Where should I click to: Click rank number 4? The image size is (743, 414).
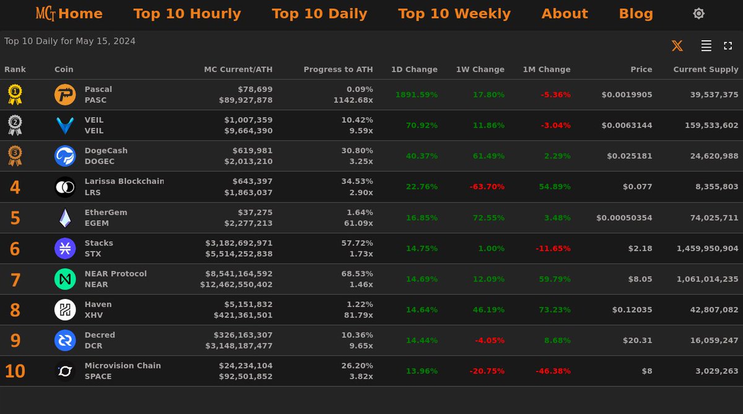tap(15, 187)
